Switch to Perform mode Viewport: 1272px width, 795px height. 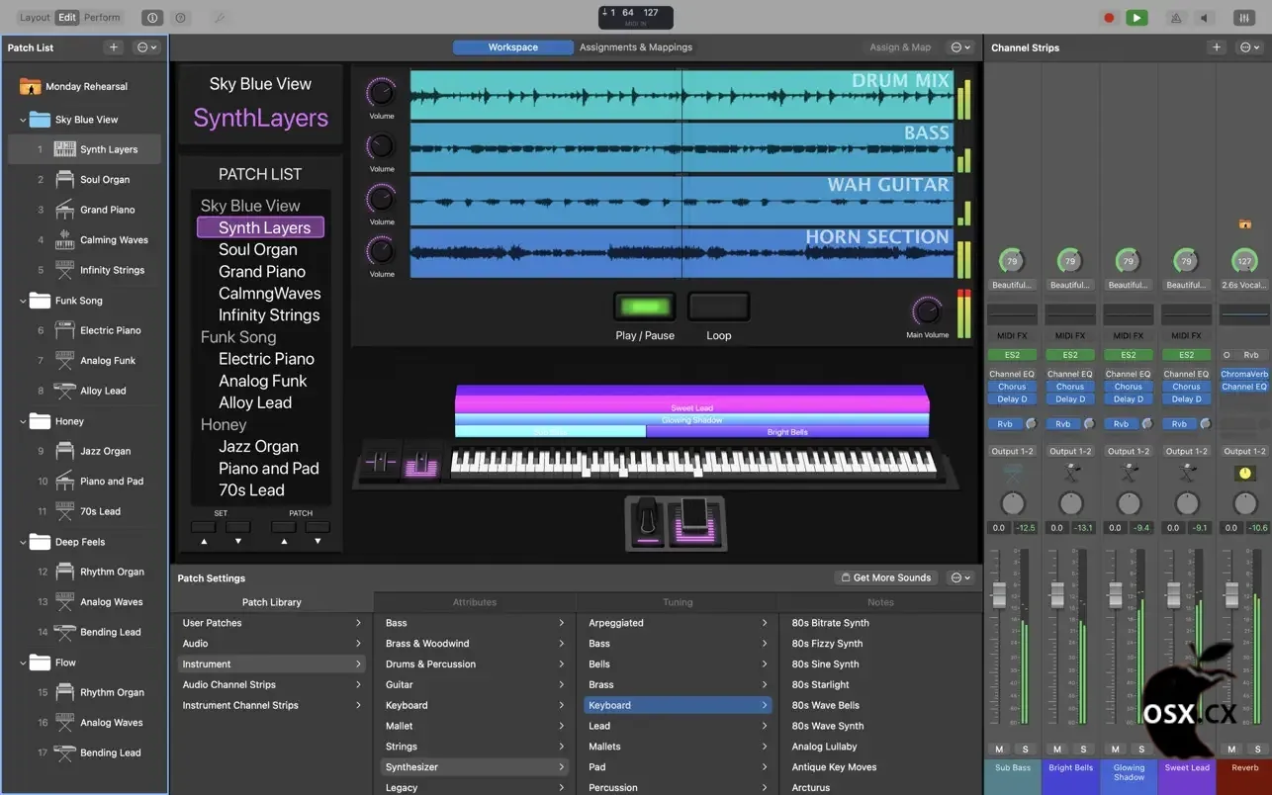[x=102, y=17]
